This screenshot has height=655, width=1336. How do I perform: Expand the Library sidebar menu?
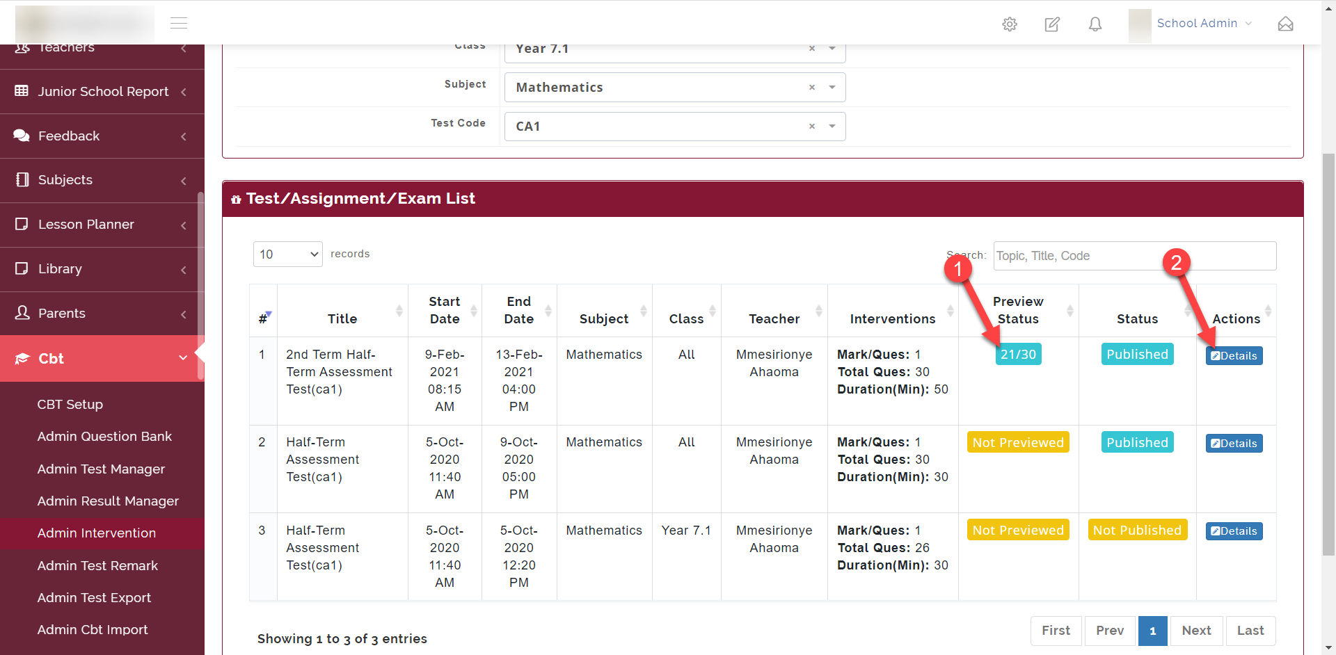[x=102, y=269]
